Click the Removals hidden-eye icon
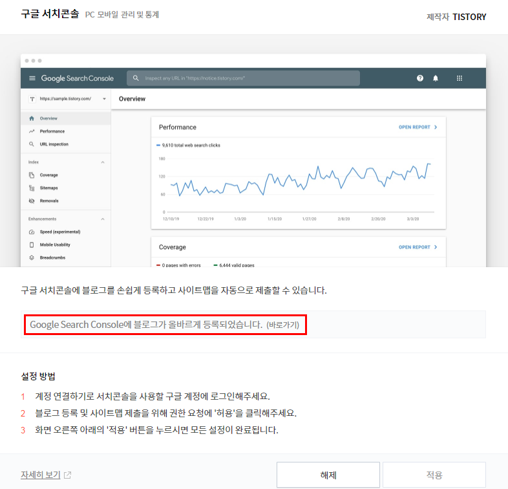 [32, 201]
